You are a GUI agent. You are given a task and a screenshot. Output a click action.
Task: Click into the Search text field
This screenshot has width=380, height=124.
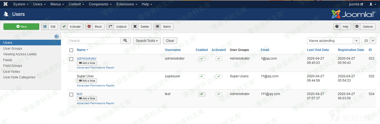coord(94,41)
